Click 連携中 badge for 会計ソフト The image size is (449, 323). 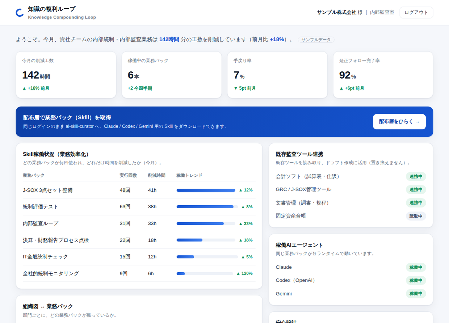point(416,177)
